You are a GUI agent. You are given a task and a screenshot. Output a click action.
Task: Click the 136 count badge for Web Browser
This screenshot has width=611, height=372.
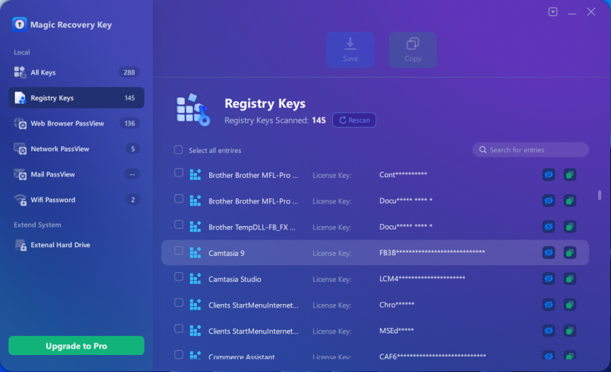point(130,123)
